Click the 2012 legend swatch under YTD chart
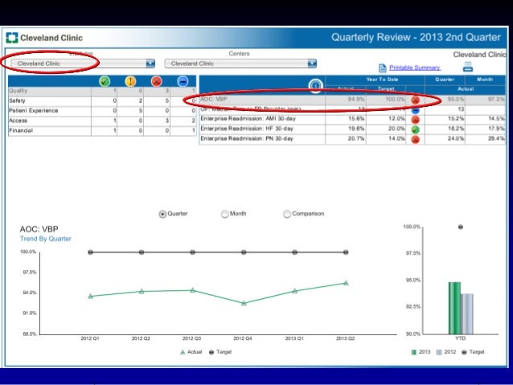The height and width of the screenshot is (385, 513). click(x=439, y=352)
